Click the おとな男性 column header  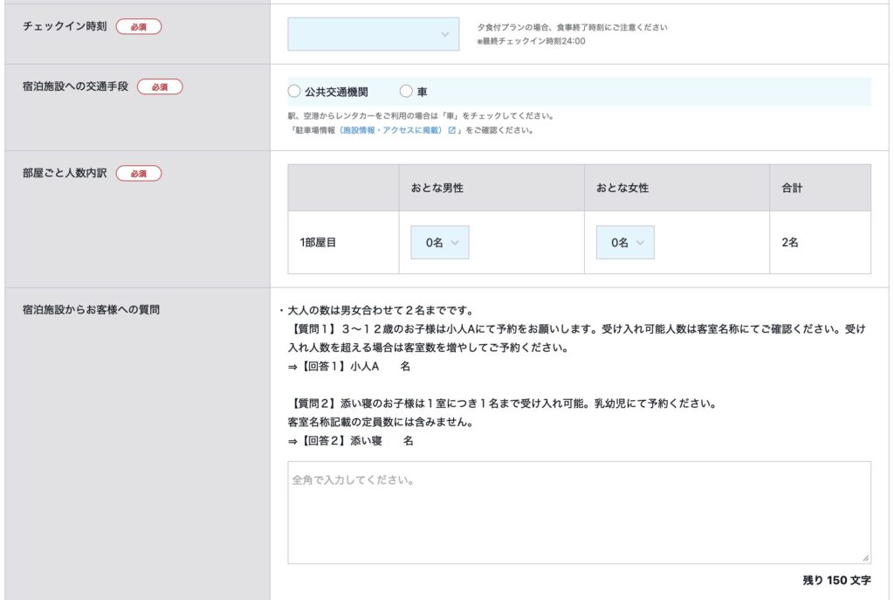437,188
